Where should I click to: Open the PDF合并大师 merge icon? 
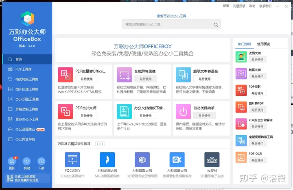coord(66,112)
